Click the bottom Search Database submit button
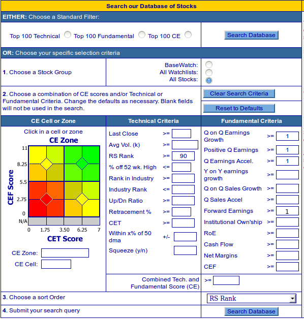The width and height of the screenshot is (304, 319). pos(251,311)
